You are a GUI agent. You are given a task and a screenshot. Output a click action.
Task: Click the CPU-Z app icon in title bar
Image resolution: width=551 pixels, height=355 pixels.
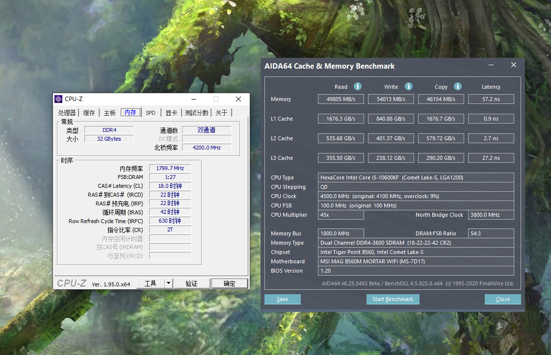click(x=59, y=99)
